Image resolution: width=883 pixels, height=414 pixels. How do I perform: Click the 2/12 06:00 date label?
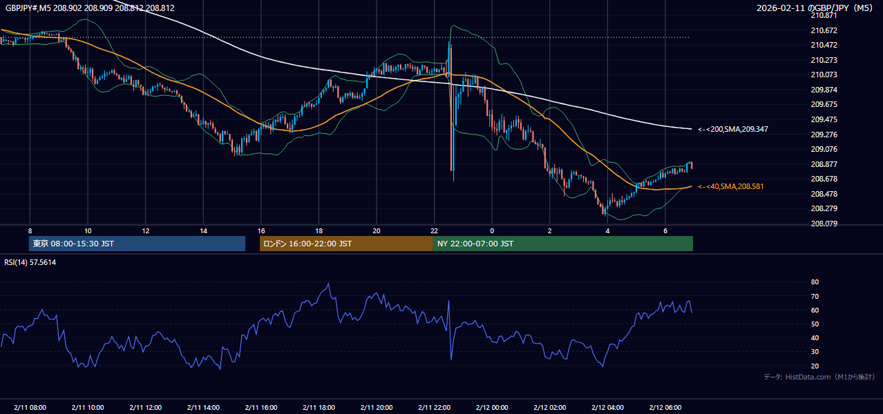[x=665, y=408]
